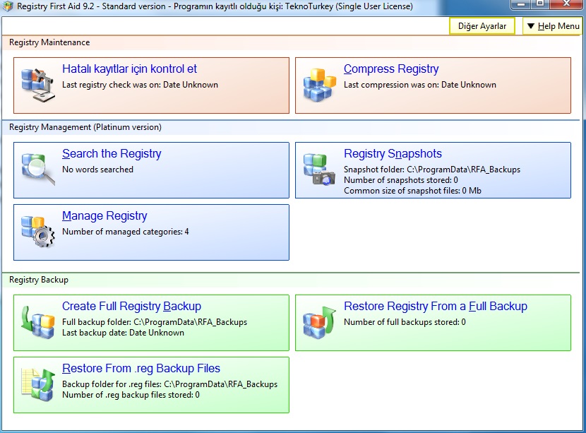Start Create Full Registry Backup link
Image resolution: width=586 pixels, height=433 pixels.
pyautogui.click(x=131, y=307)
